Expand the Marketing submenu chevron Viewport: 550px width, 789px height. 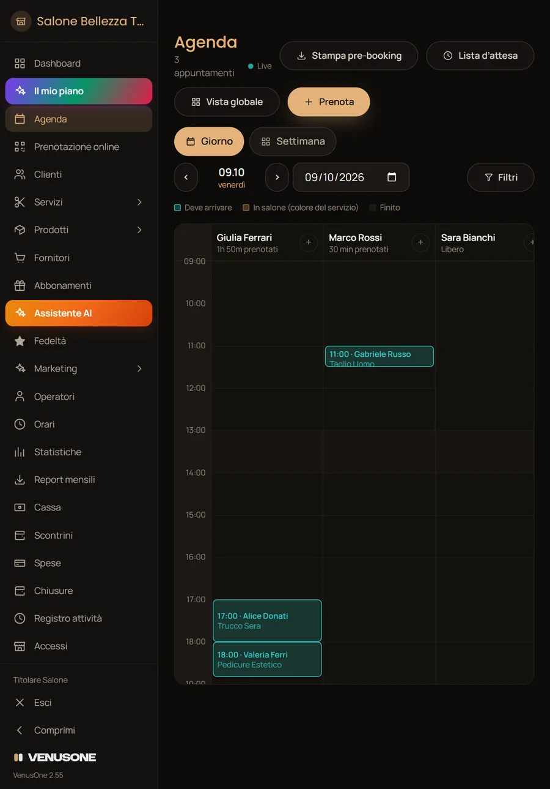[x=139, y=368]
